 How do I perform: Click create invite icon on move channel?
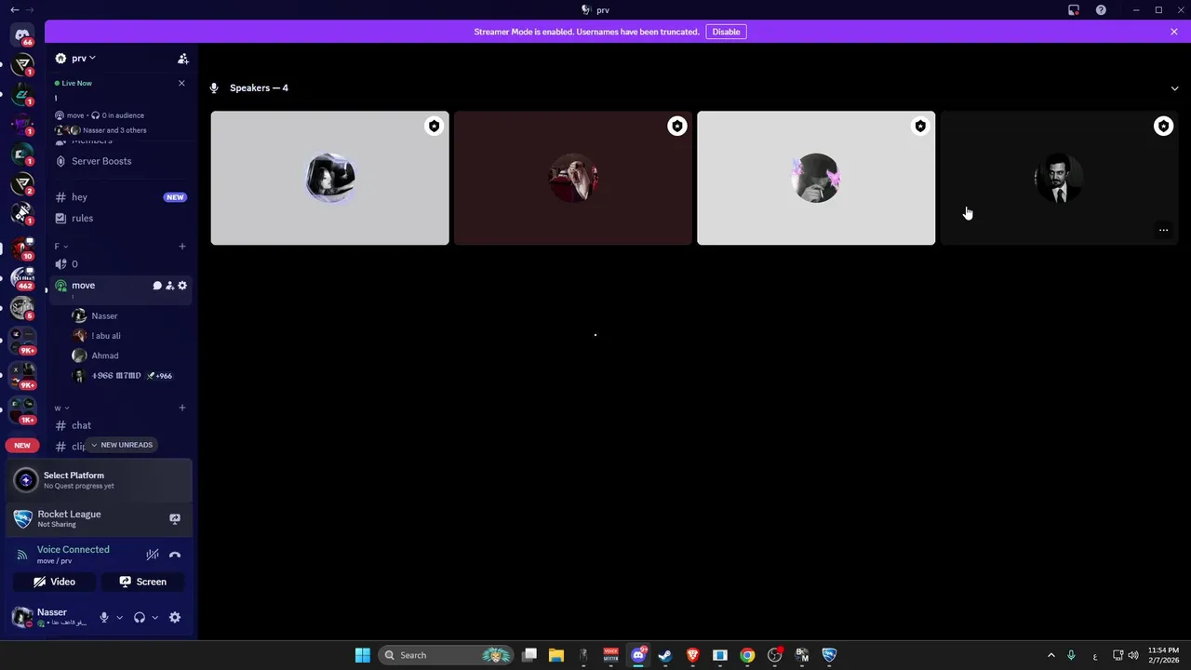pyautogui.click(x=169, y=286)
